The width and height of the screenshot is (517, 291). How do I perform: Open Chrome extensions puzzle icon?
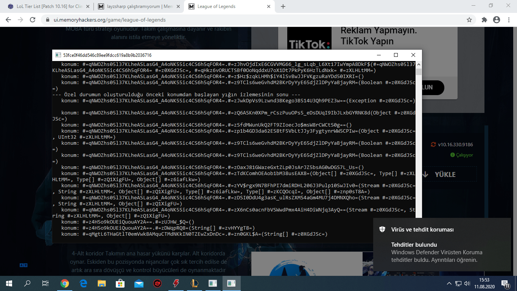[484, 20]
